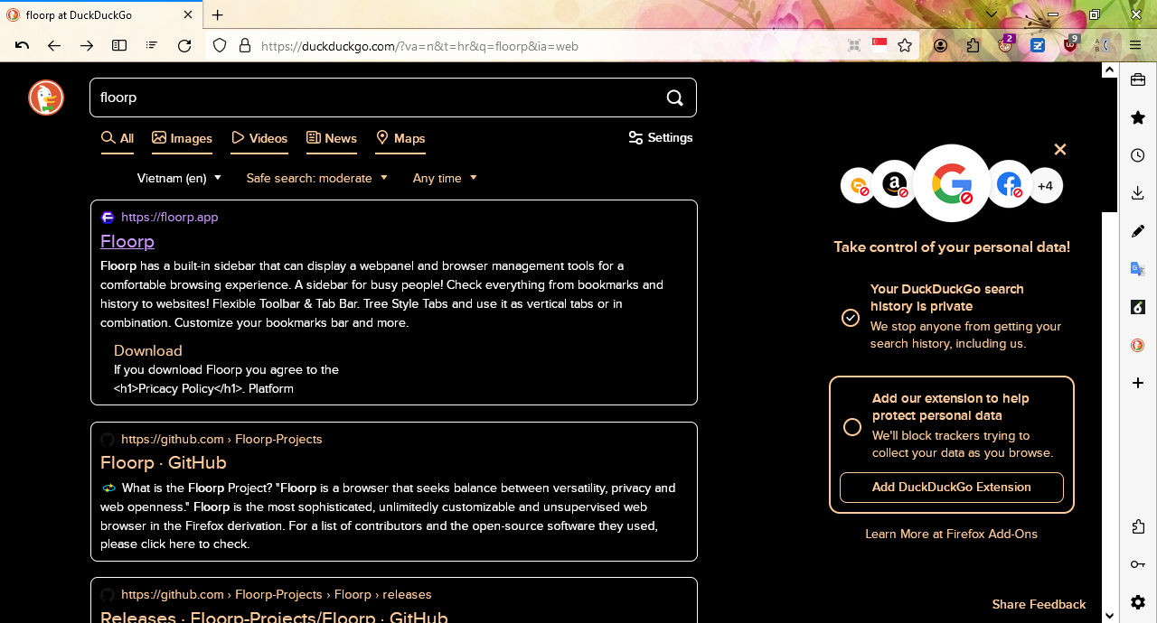Open the DuckDuckGo webpanel in sidebar

pos(1138,345)
